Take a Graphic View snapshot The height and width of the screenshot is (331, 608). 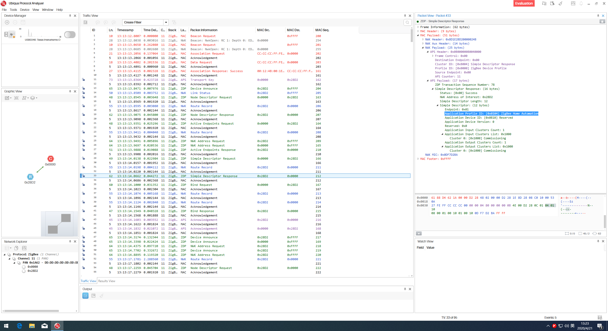[17, 98]
